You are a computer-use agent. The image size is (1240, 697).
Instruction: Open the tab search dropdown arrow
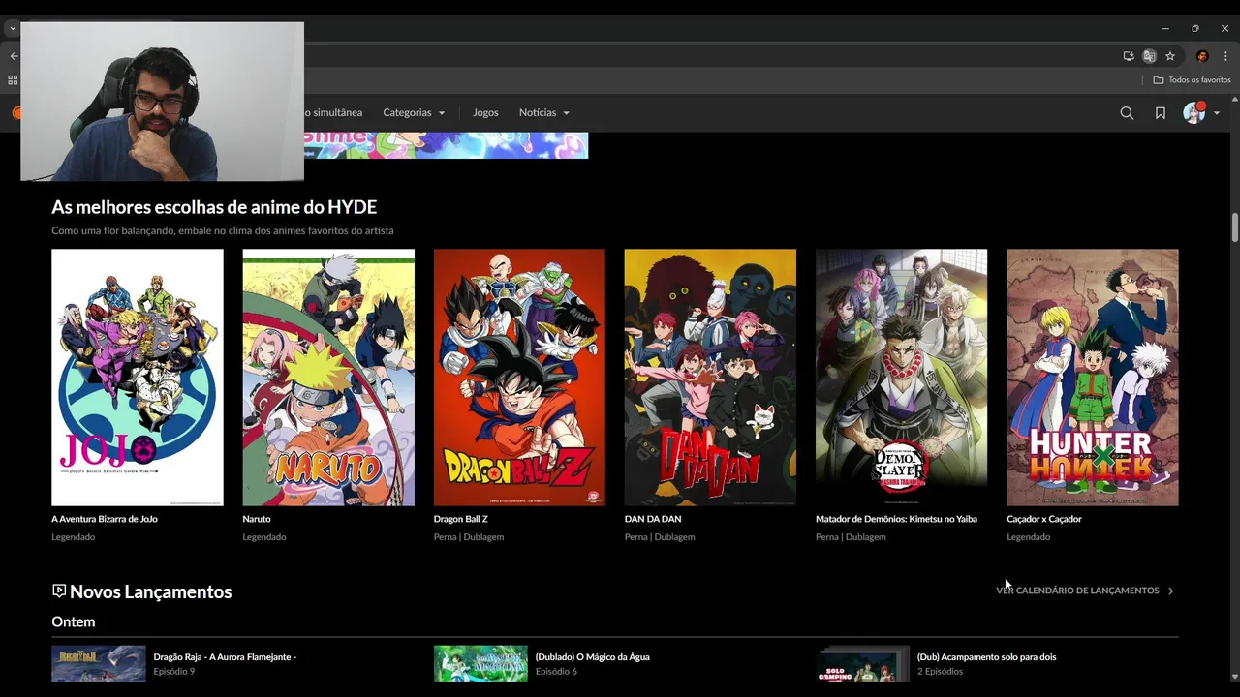click(x=13, y=29)
